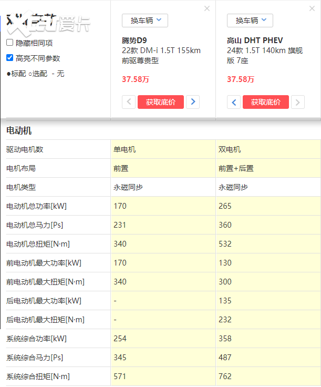This screenshot has height=387, width=321.
Task: Click 获取底价 button for 腾势D9
Action: point(161,102)
